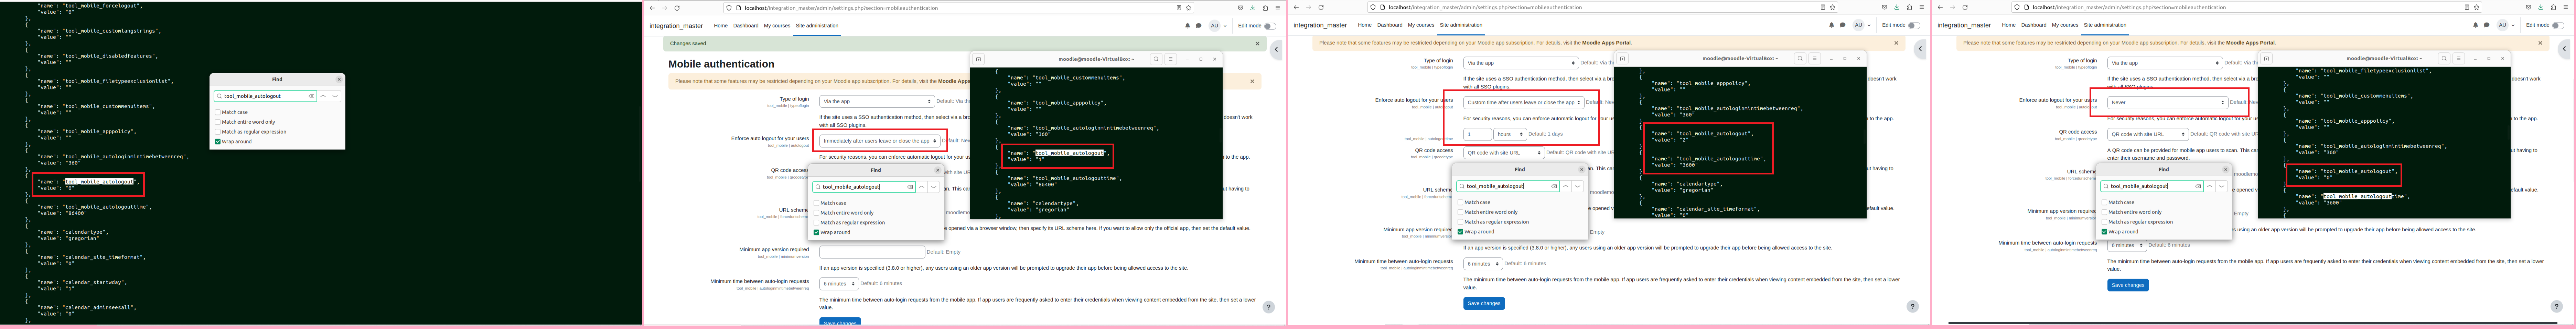Viewport: 2576px width, 329px height.
Task: Reload the page in the Custom time browser window
Action: [1321, 8]
